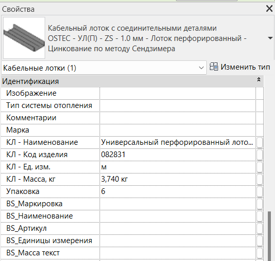Viewport: 275px width, 261px height.
Task: Select the mass value 3,740 кг
Action: (114, 179)
